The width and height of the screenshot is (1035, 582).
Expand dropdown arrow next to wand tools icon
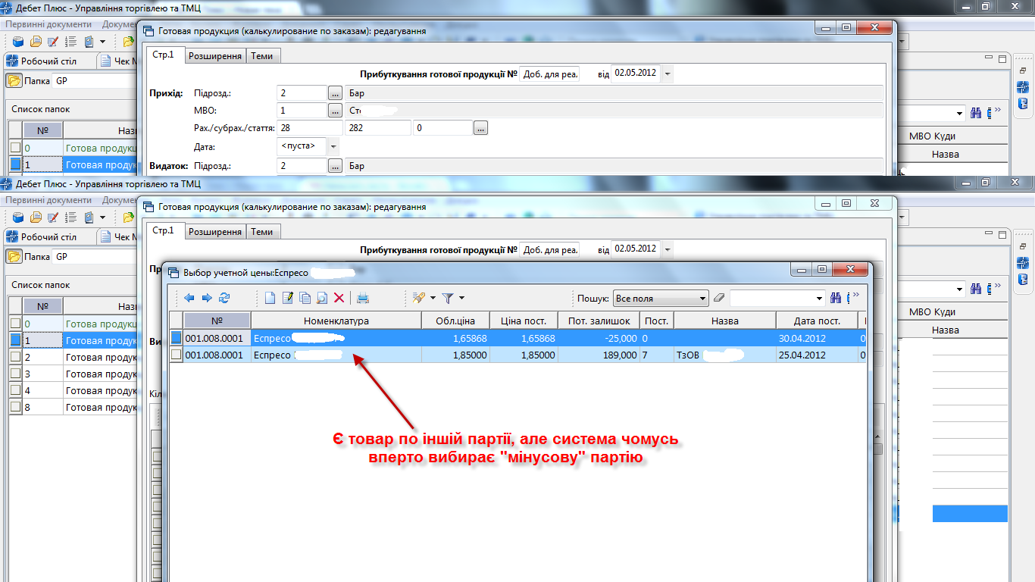click(433, 298)
